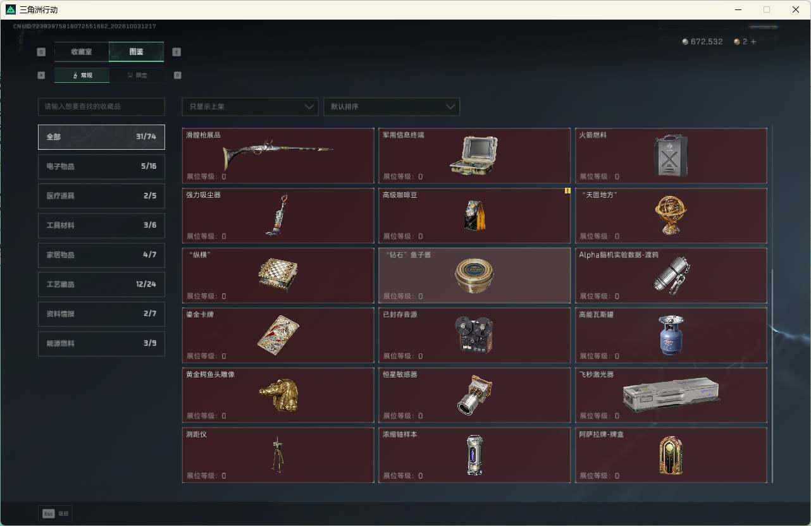Select the 鎏金卡牌 card icon
This screenshot has height=526, width=811.
pyautogui.click(x=278, y=335)
